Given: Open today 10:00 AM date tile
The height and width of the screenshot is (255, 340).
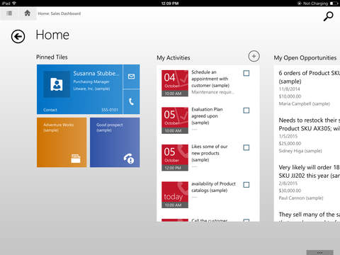Looking at the screenshot, I should [175, 195].
